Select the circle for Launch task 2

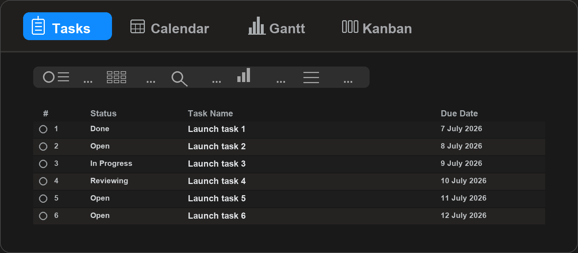click(43, 146)
